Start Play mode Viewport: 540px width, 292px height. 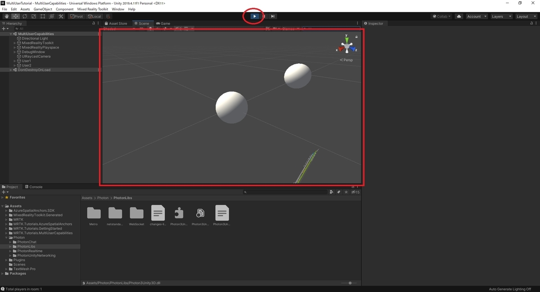pyautogui.click(x=254, y=17)
